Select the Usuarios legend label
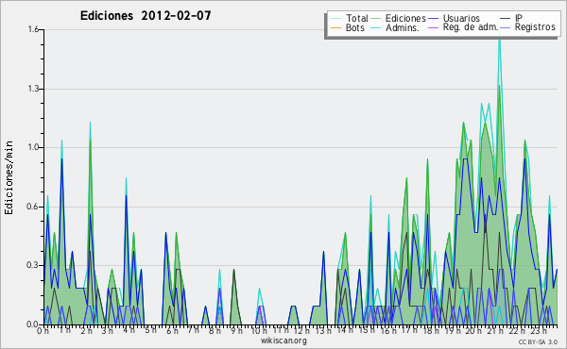The height and width of the screenshot is (349, 567). 461,18
